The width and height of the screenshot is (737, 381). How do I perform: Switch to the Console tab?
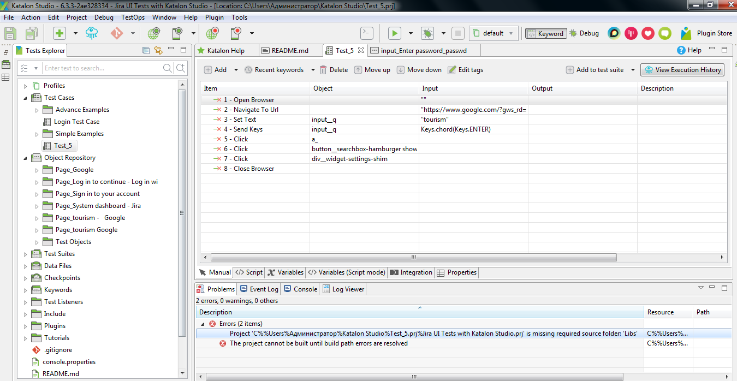(300, 289)
